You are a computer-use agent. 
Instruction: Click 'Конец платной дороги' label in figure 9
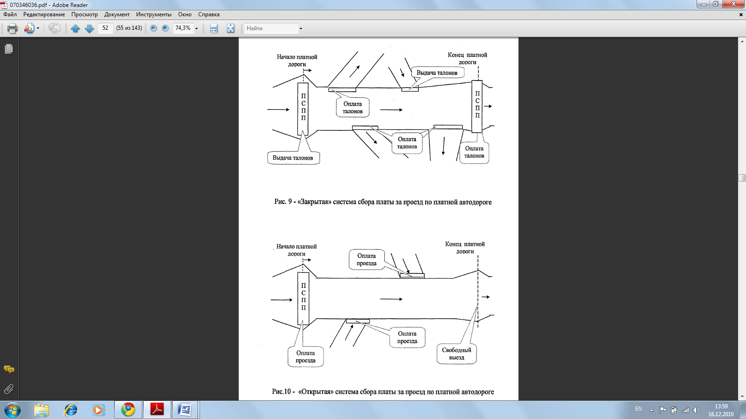(x=467, y=58)
